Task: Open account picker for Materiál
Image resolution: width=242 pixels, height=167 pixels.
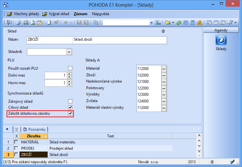Action: click(164, 69)
